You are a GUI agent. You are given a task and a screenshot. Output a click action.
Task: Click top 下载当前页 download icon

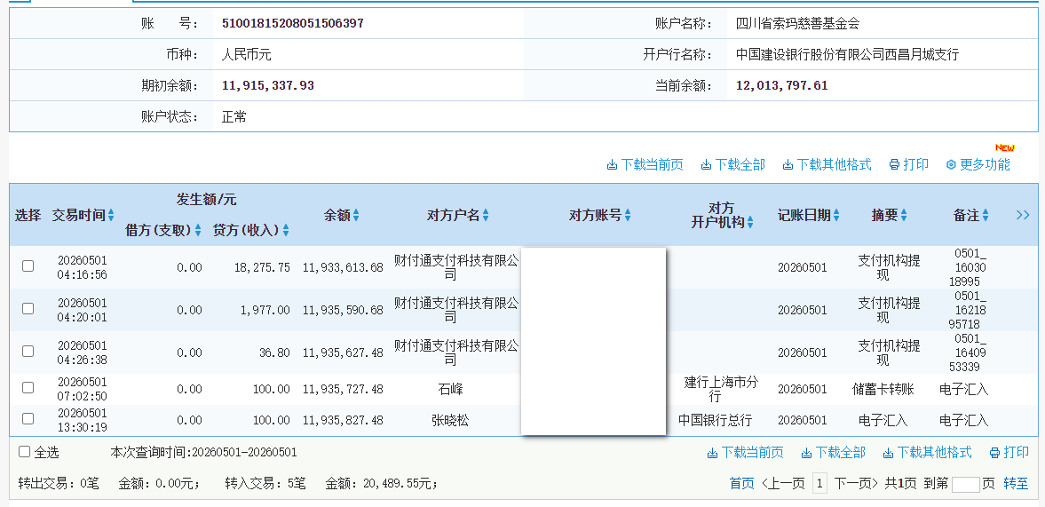pos(612,164)
